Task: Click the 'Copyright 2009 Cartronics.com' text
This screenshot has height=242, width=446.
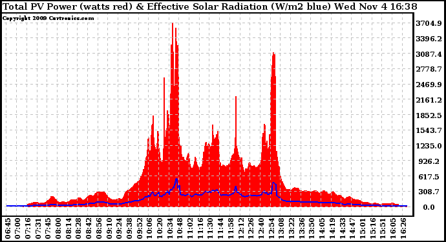Action: (x=48, y=18)
